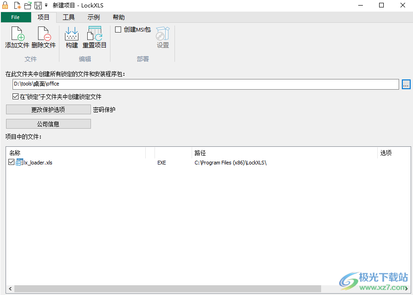The height and width of the screenshot is (295, 413).
Task: Click the 密码保护 status label
Action: click(104, 110)
